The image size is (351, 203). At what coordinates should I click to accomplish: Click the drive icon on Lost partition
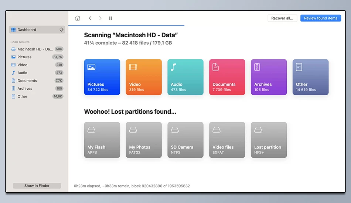[x=258, y=130]
